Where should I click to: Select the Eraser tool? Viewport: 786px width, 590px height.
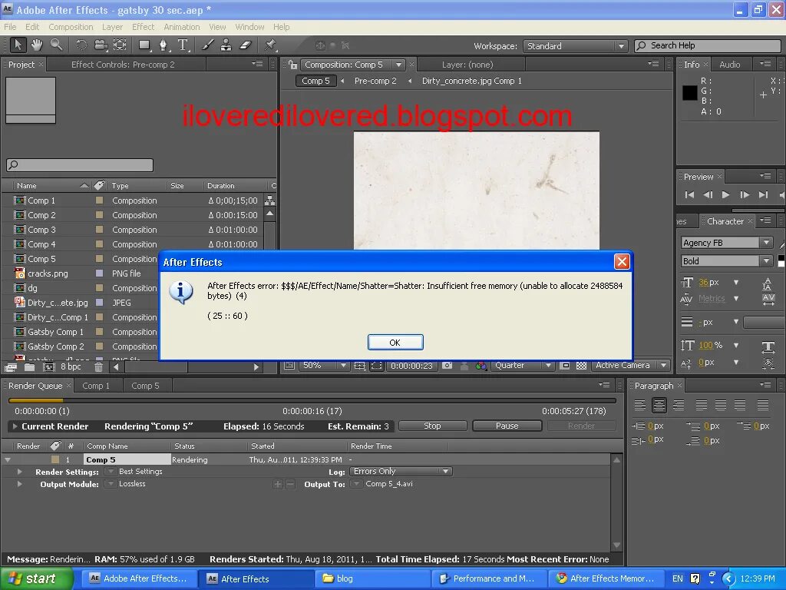(x=245, y=45)
